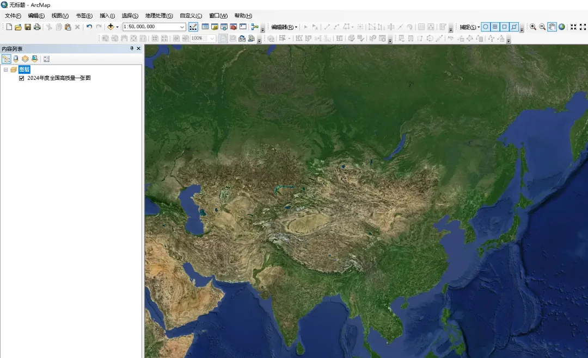The width and height of the screenshot is (588, 358).
Task: Click the Fixed Zoom In icon
Action: [x=573, y=27]
